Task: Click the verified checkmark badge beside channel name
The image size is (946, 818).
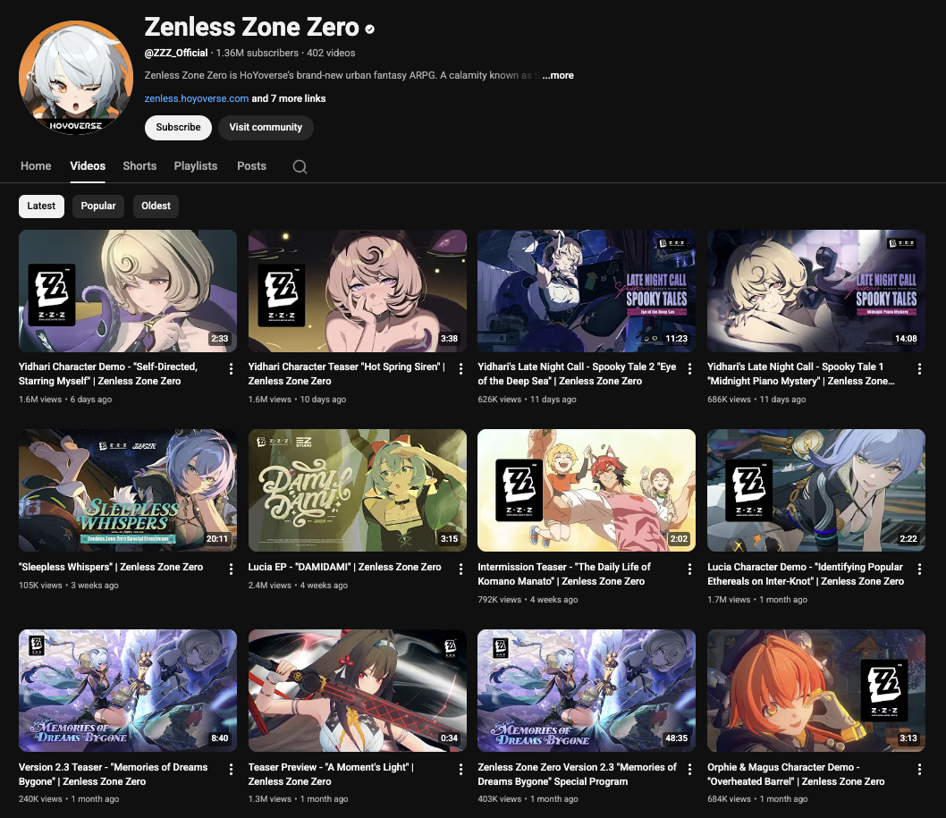Action: pyautogui.click(x=370, y=29)
